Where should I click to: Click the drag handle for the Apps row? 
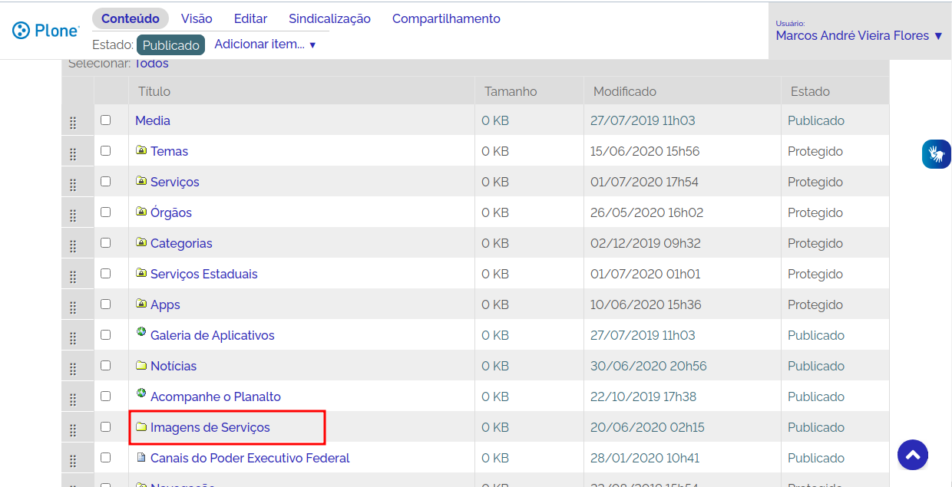pos(73,307)
